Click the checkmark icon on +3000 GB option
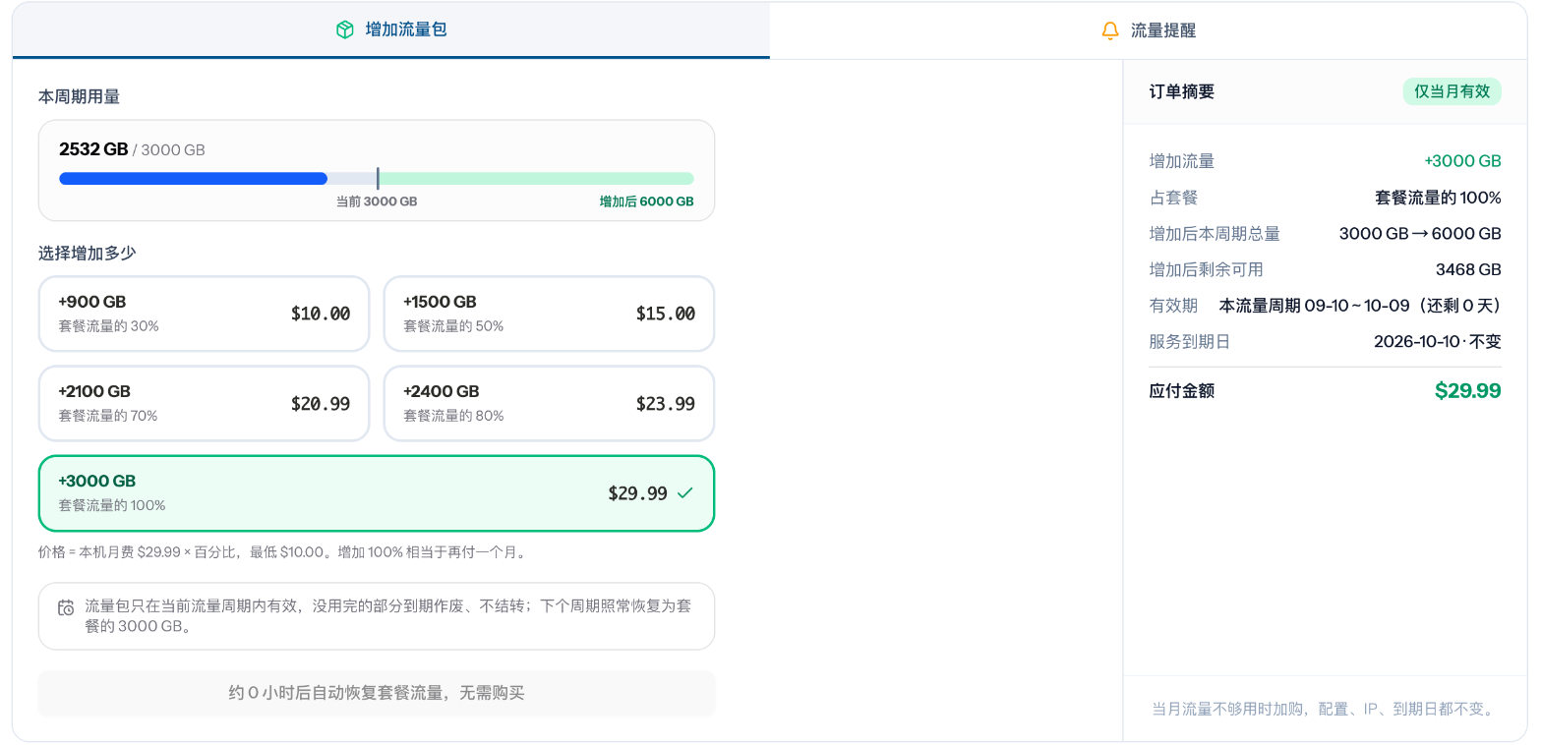Screen dimensions: 1542x745 (685, 493)
